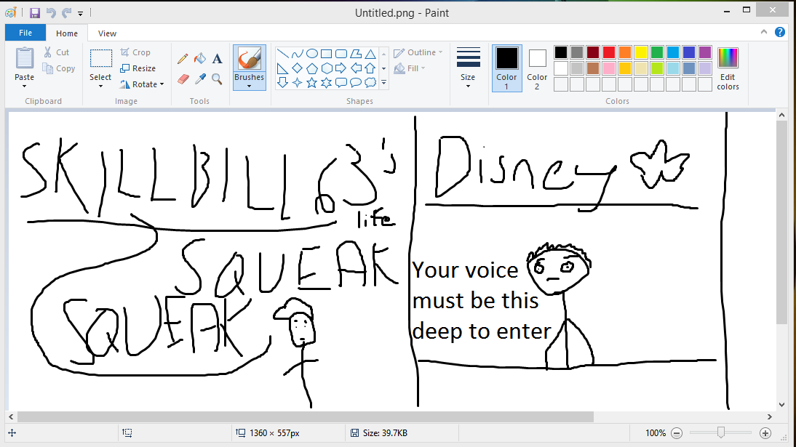Choose the Hexagon shape
Image resolution: width=796 pixels, height=447 pixels.
[327, 68]
